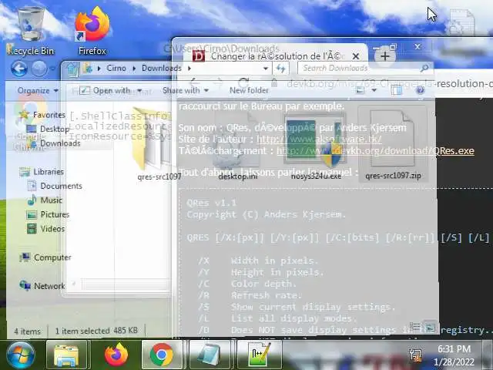Click the Explorer Back arrow button
This screenshot has height=370, width=493.
pos(19,69)
